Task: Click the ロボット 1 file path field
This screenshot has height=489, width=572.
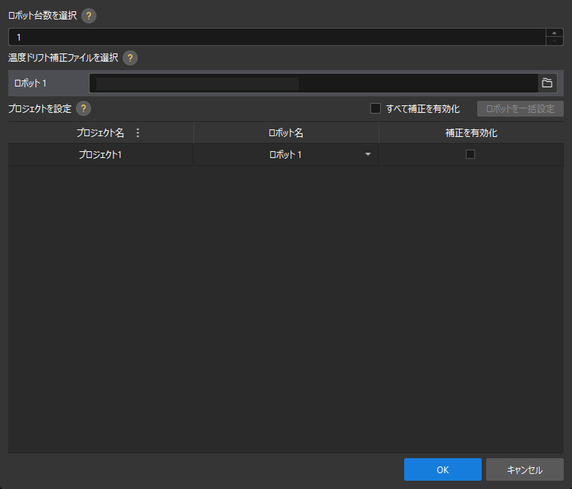Action: click(x=313, y=84)
